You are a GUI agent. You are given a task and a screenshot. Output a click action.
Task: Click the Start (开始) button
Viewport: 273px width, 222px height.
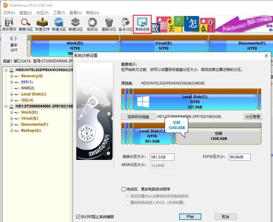pyautogui.click(x=190, y=217)
